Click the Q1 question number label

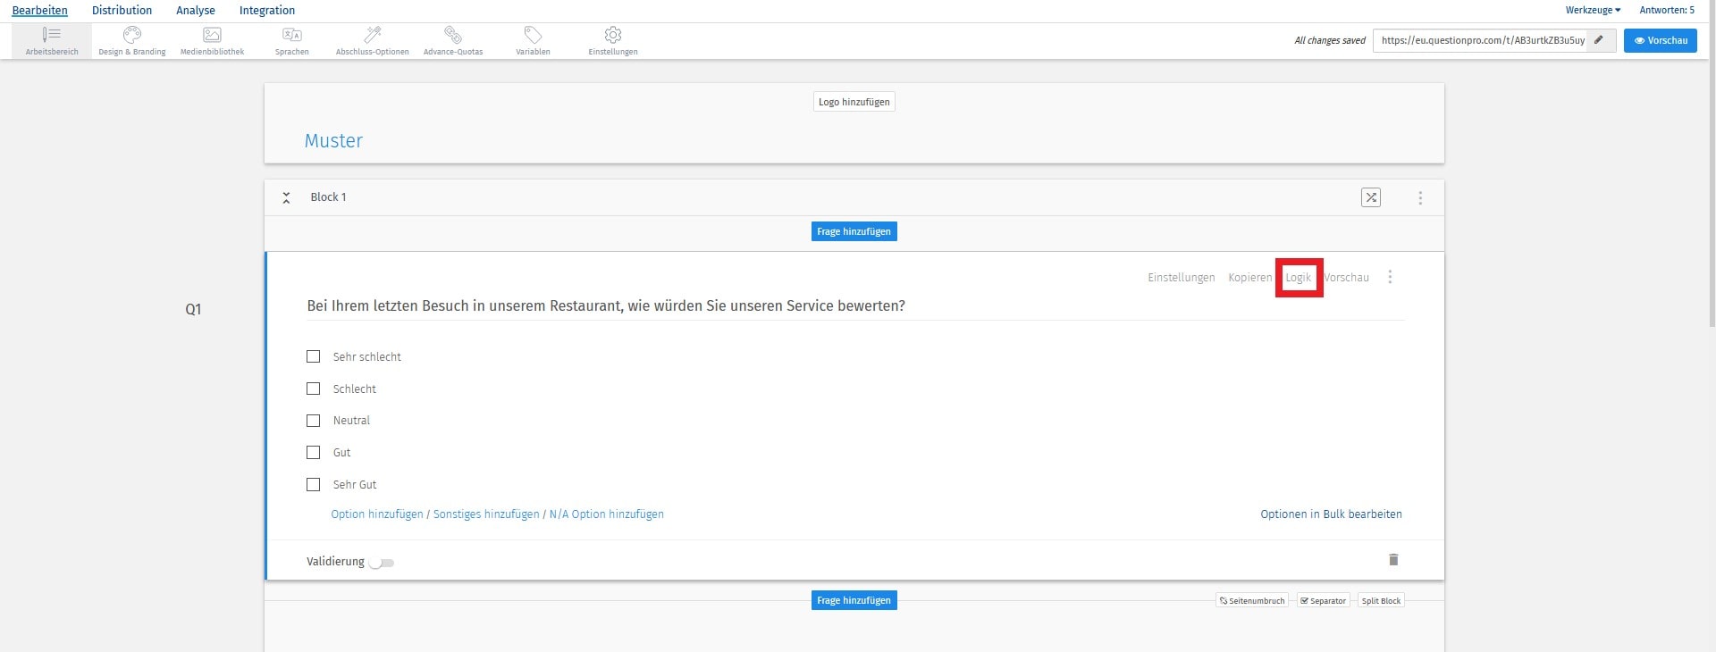tap(193, 309)
